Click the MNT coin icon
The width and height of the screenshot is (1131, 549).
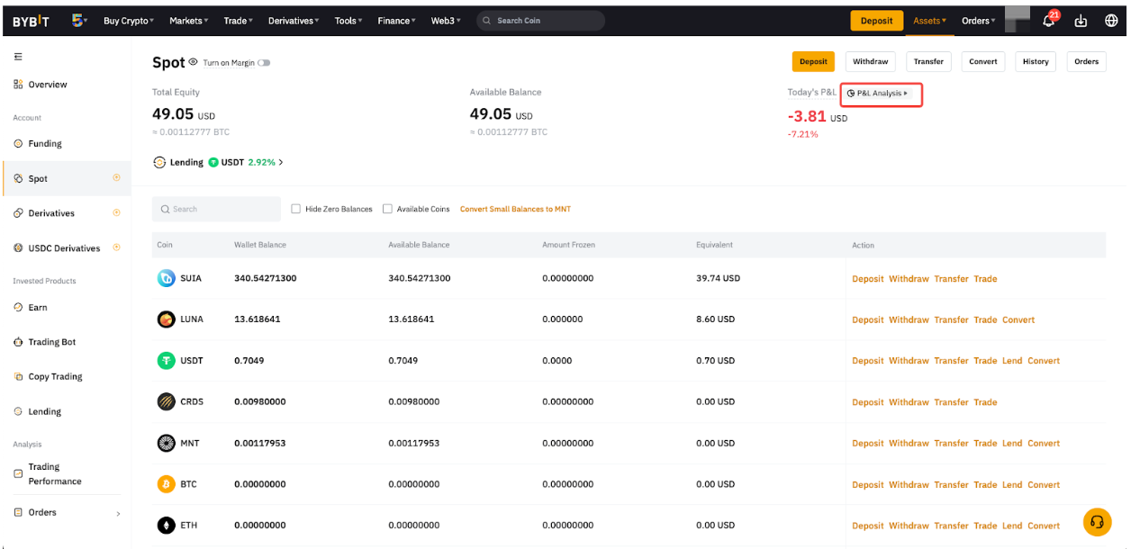pos(167,443)
